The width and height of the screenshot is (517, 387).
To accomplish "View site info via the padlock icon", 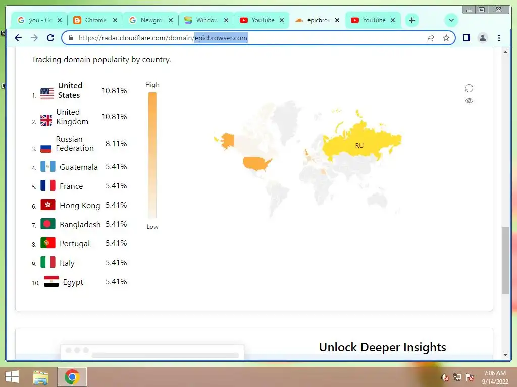I will pos(70,38).
